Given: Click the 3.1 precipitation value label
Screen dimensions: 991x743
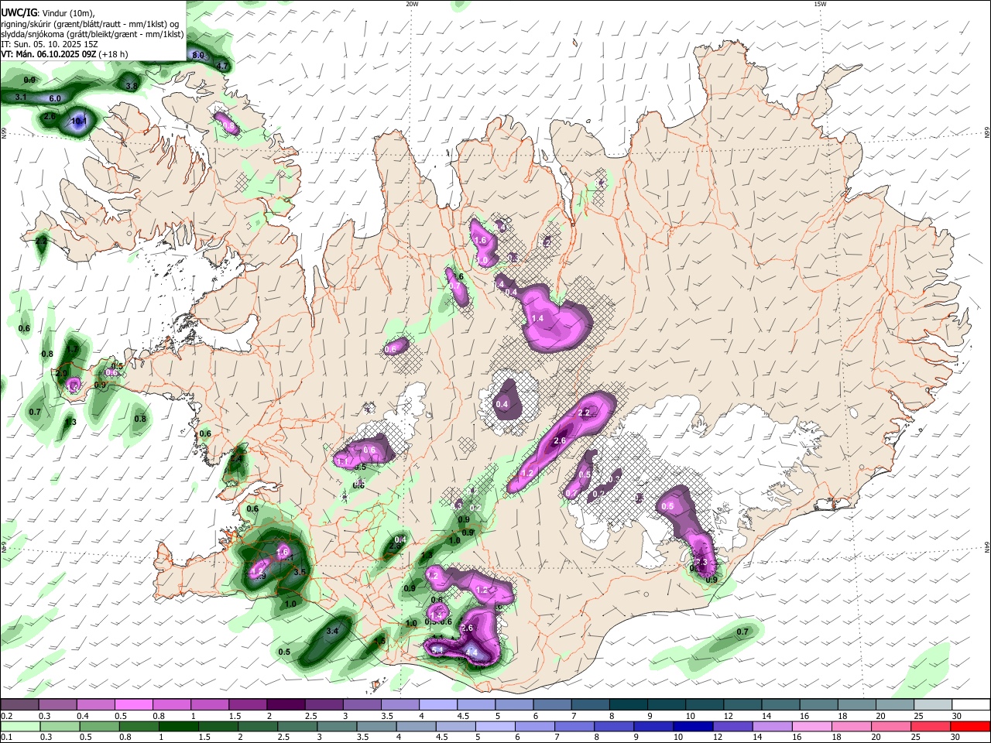Looking at the screenshot, I should (x=21, y=98).
